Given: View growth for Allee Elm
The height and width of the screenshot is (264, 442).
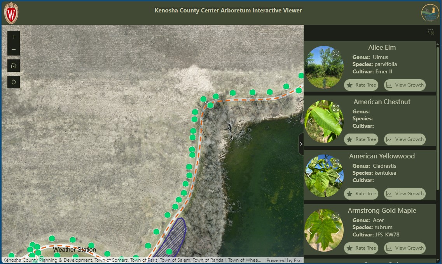Looking at the screenshot, I should click(x=405, y=85).
